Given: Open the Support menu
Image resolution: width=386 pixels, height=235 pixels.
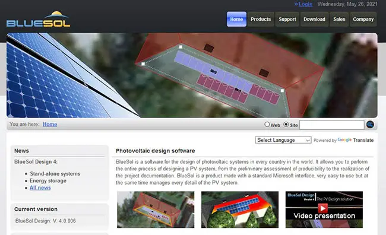Looking at the screenshot, I should (x=287, y=19).
